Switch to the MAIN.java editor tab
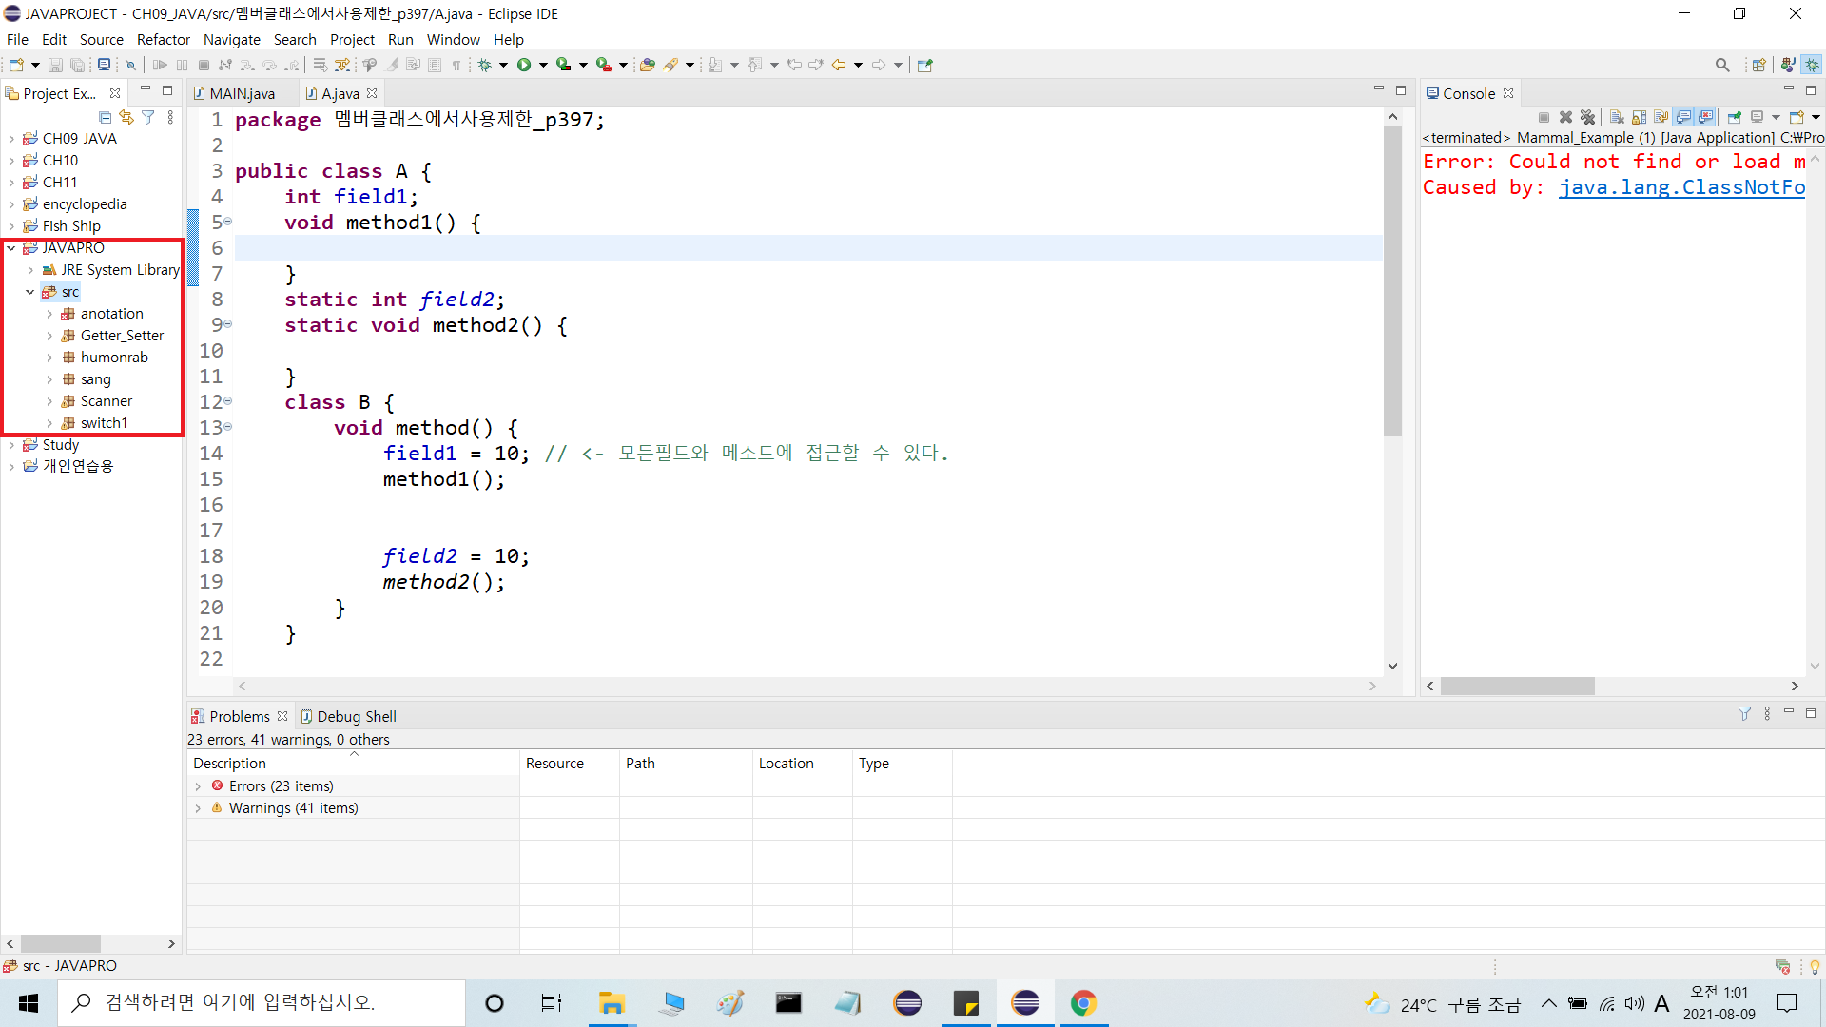Viewport: 1826px width, 1027px height. [242, 93]
